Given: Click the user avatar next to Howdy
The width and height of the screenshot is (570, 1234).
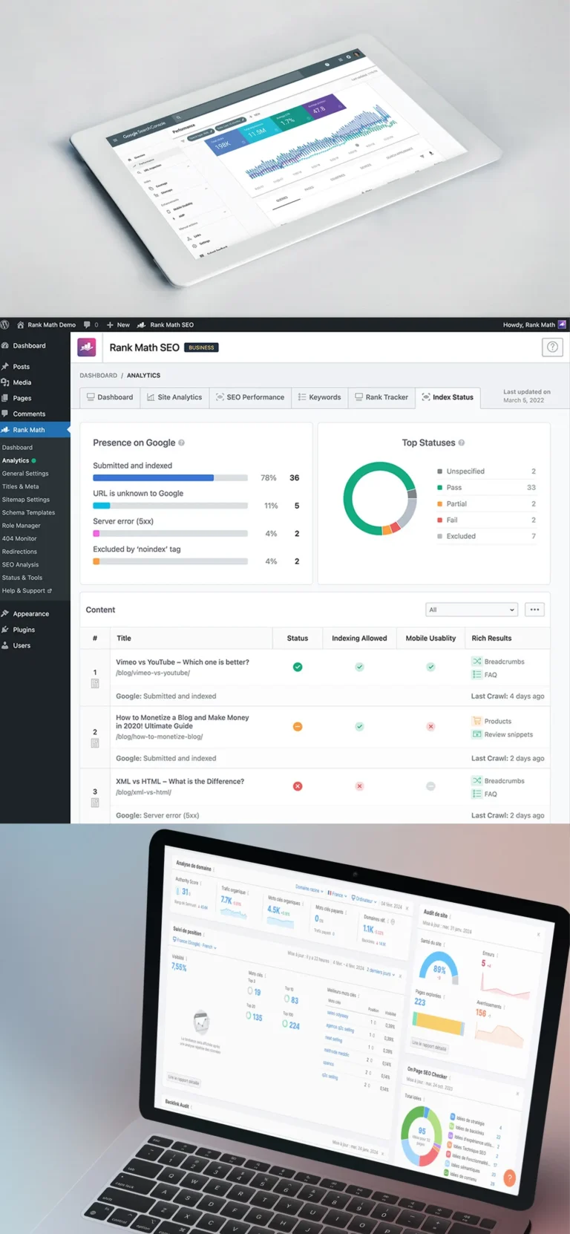Looking at the screenshot, I should pos(562,324).
